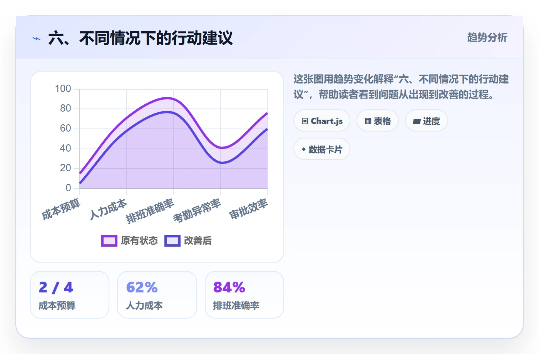The image size is (539, 354).
Task: Open the 2 / 4 成本预算 card
Action: (70, 295)
